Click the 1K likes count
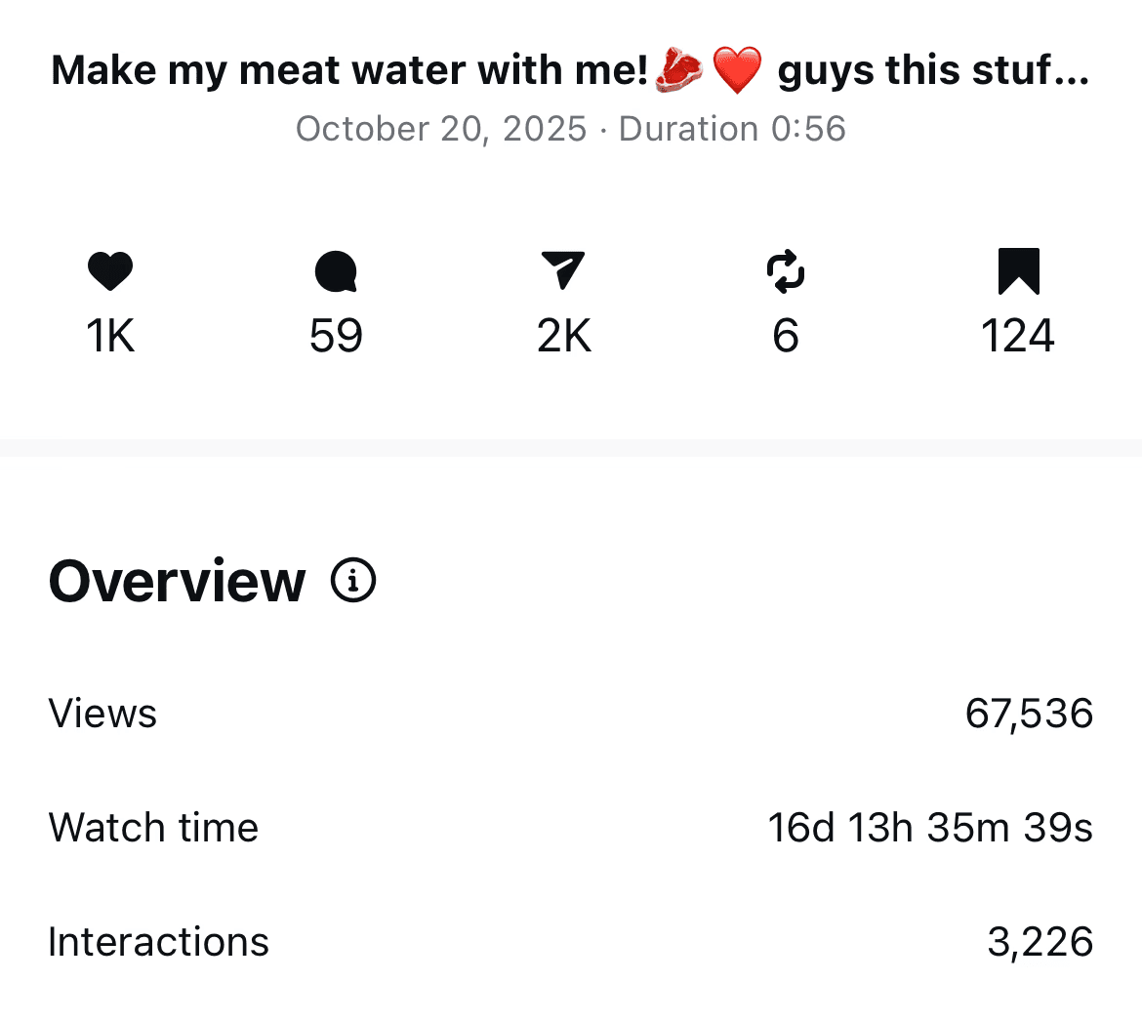The height and width of the screenshot is (1023, 1142). [110, 337]
